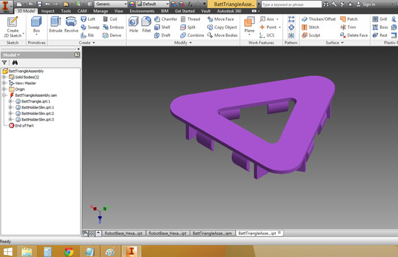This screenshot has height=257, width=398.
Task: Click the Plane work feature
Action: point(249,25)
